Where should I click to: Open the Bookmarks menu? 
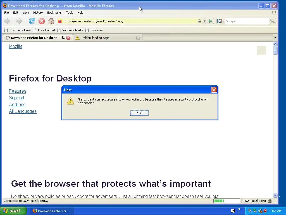click(54, 13)
